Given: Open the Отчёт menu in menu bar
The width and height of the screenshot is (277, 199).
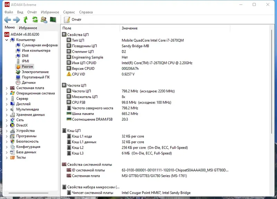Looking at the screenshot, I should coord(32,12).
